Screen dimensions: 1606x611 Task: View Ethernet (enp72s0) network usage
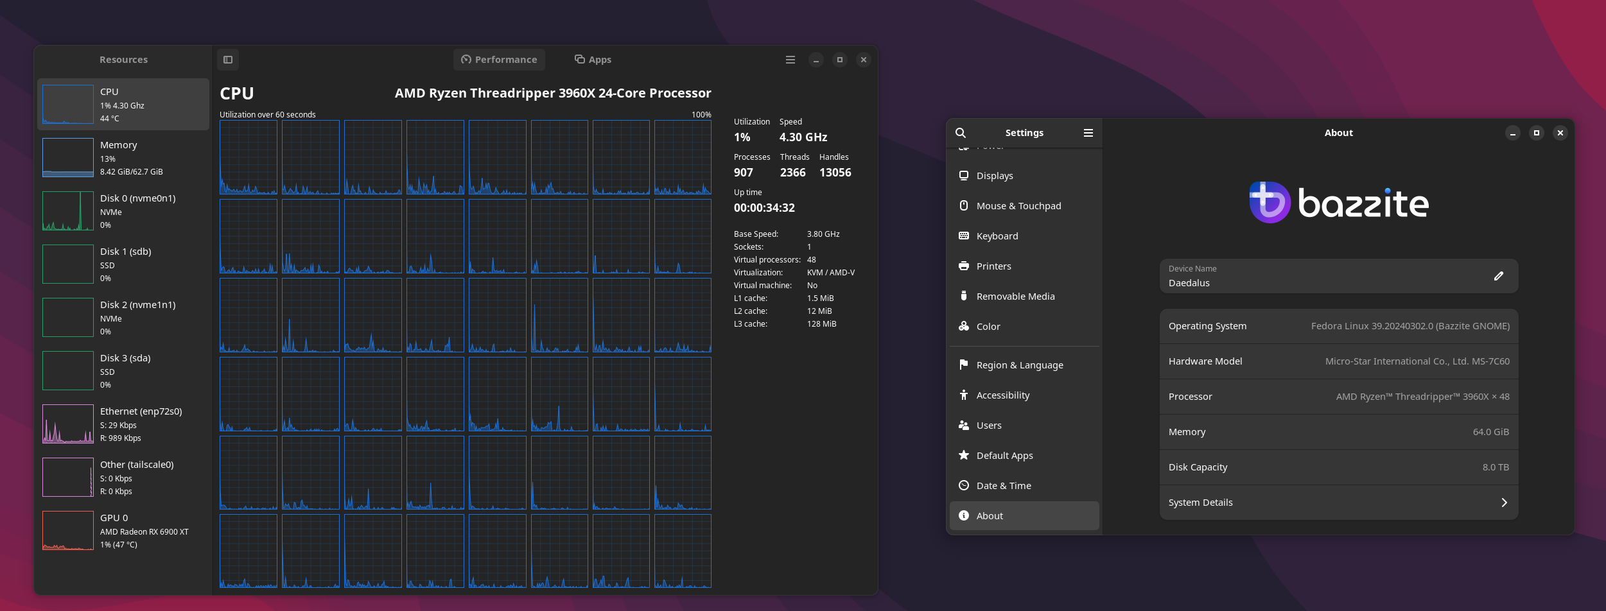click(x=123, y=424)
